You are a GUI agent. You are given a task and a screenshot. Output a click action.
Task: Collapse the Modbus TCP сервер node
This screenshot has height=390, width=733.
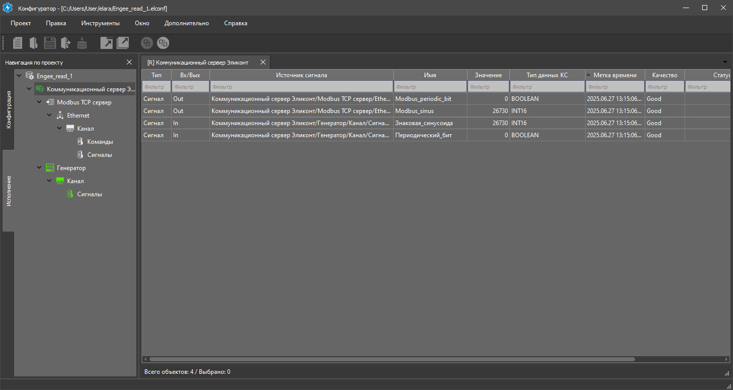click(x=39, y=102)
